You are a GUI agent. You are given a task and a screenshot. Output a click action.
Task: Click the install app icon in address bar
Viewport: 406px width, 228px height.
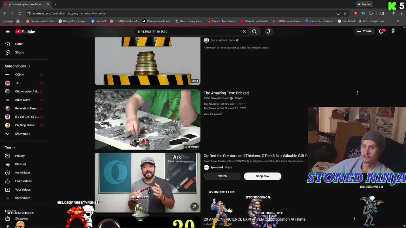tap(338, 13)
